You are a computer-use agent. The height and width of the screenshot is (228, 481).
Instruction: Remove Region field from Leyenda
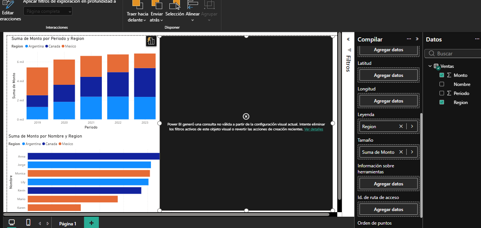(401, 127)
